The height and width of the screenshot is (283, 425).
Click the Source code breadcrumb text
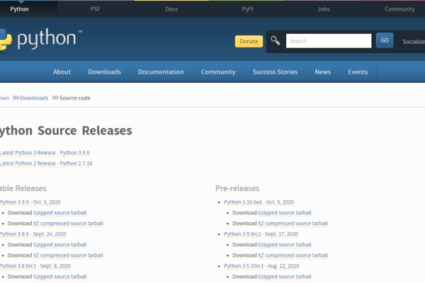75,98
